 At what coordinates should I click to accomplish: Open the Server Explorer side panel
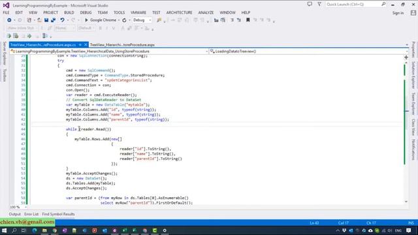(5, 53)
